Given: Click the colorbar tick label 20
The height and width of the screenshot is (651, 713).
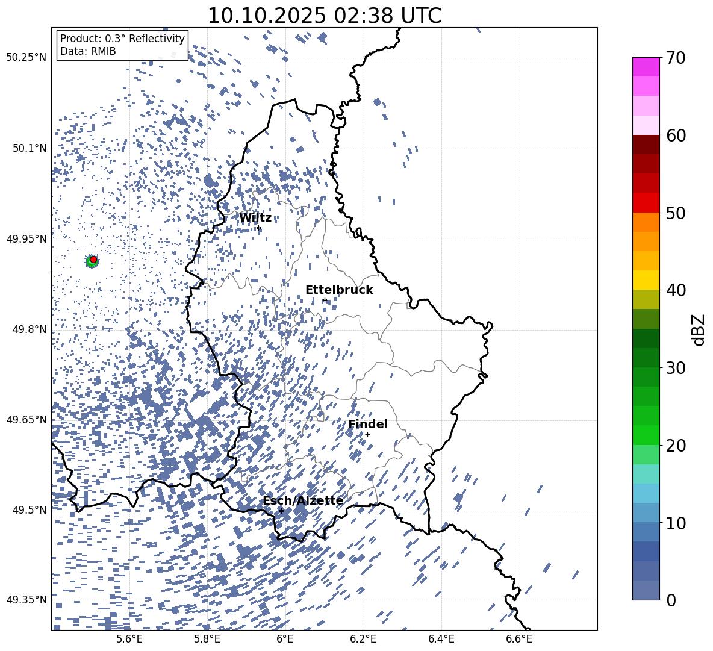Looking at the screenshot, I should (x=676, y=445).
